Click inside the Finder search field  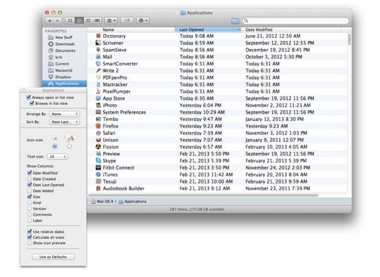pos(296,21)
